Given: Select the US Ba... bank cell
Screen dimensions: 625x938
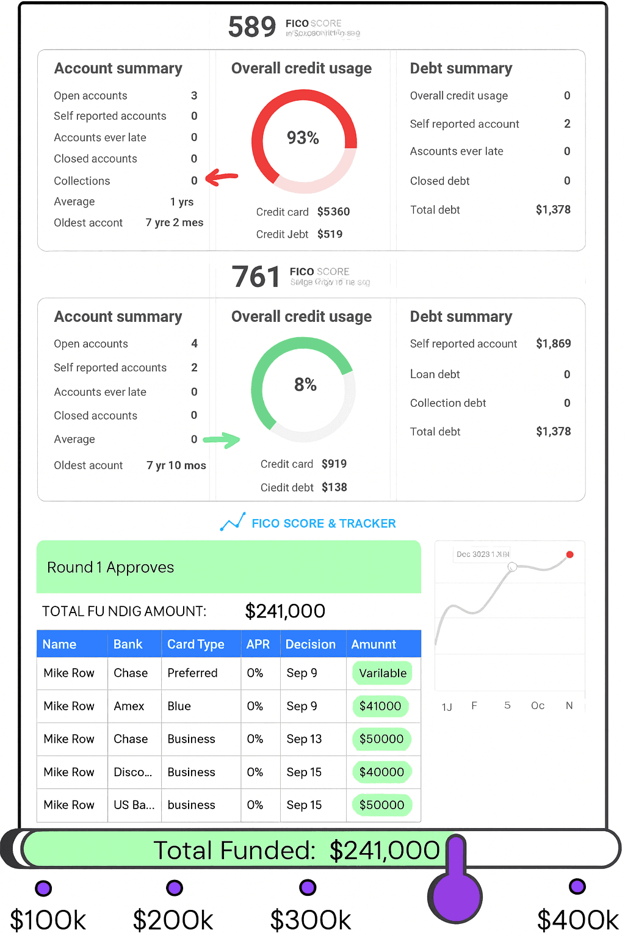Looking at the screenshot, I should 134,805.
